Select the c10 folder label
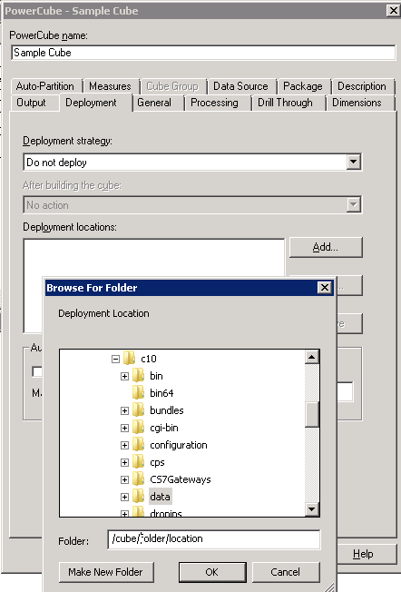 tap(149, 359)
